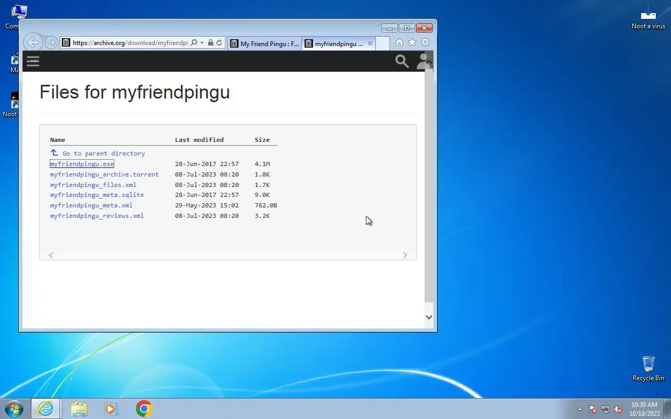Launch Google Chrome from taskbar
This screenshot has height=419, width=671.
pyautogui.click(x=144, y=409)
